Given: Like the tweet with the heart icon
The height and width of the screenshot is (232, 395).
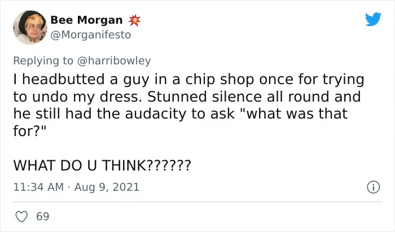Looking at the screenshot, I should click(21, 217).
